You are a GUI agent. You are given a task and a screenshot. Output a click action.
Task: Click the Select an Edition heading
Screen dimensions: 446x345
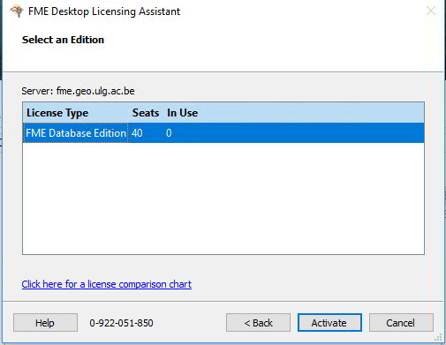click(63, 40)
